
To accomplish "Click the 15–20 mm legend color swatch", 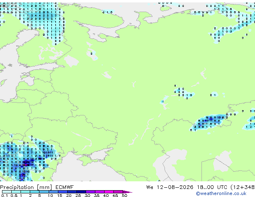I will [63, 192].
